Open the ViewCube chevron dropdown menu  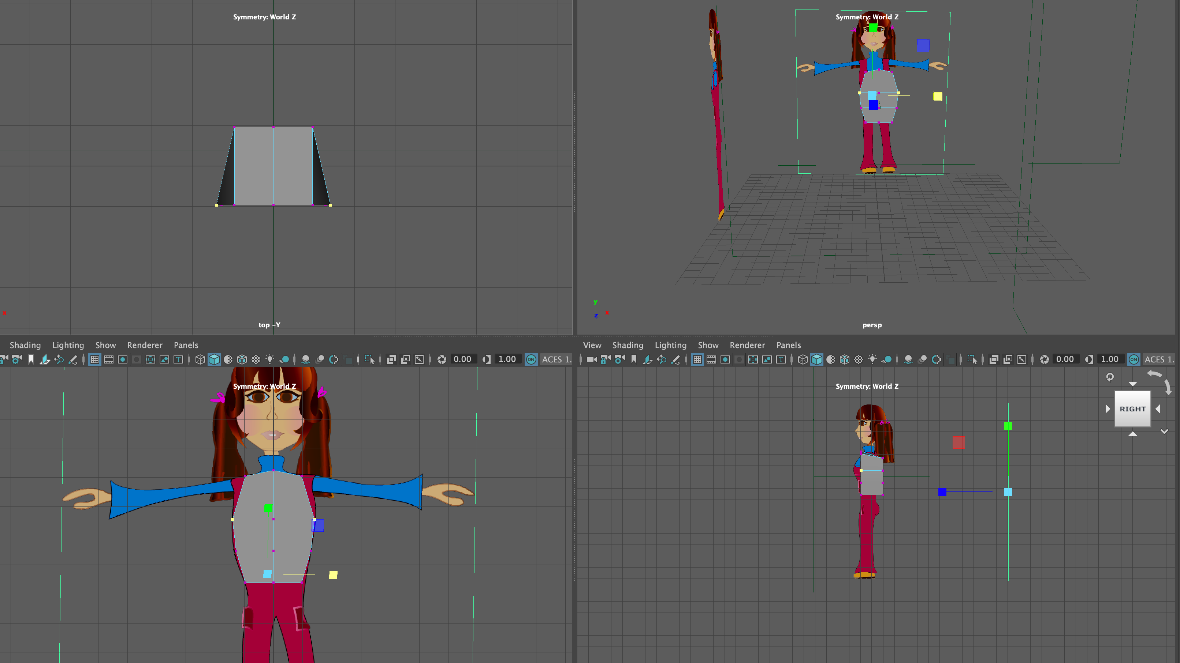(1164, 432)
